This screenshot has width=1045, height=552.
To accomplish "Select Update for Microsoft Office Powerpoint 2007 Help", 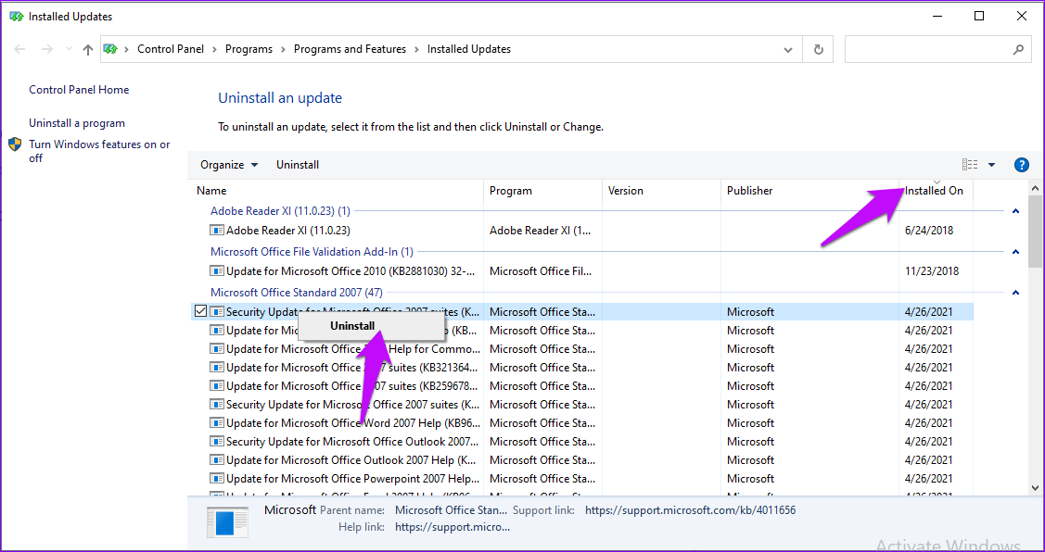I will coord(353,479).
